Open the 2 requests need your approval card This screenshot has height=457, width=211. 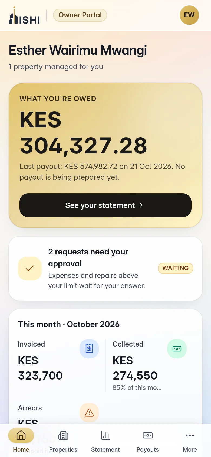105,269
